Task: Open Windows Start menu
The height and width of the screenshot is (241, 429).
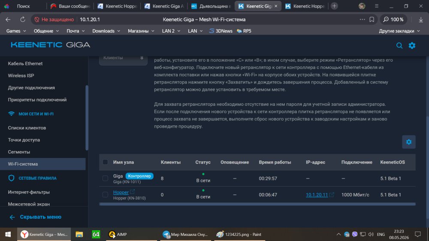Action: 8,234
